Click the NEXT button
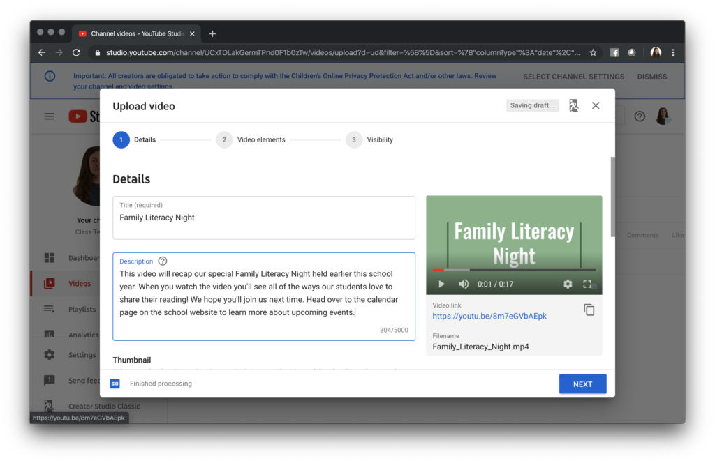 (583, 384)
